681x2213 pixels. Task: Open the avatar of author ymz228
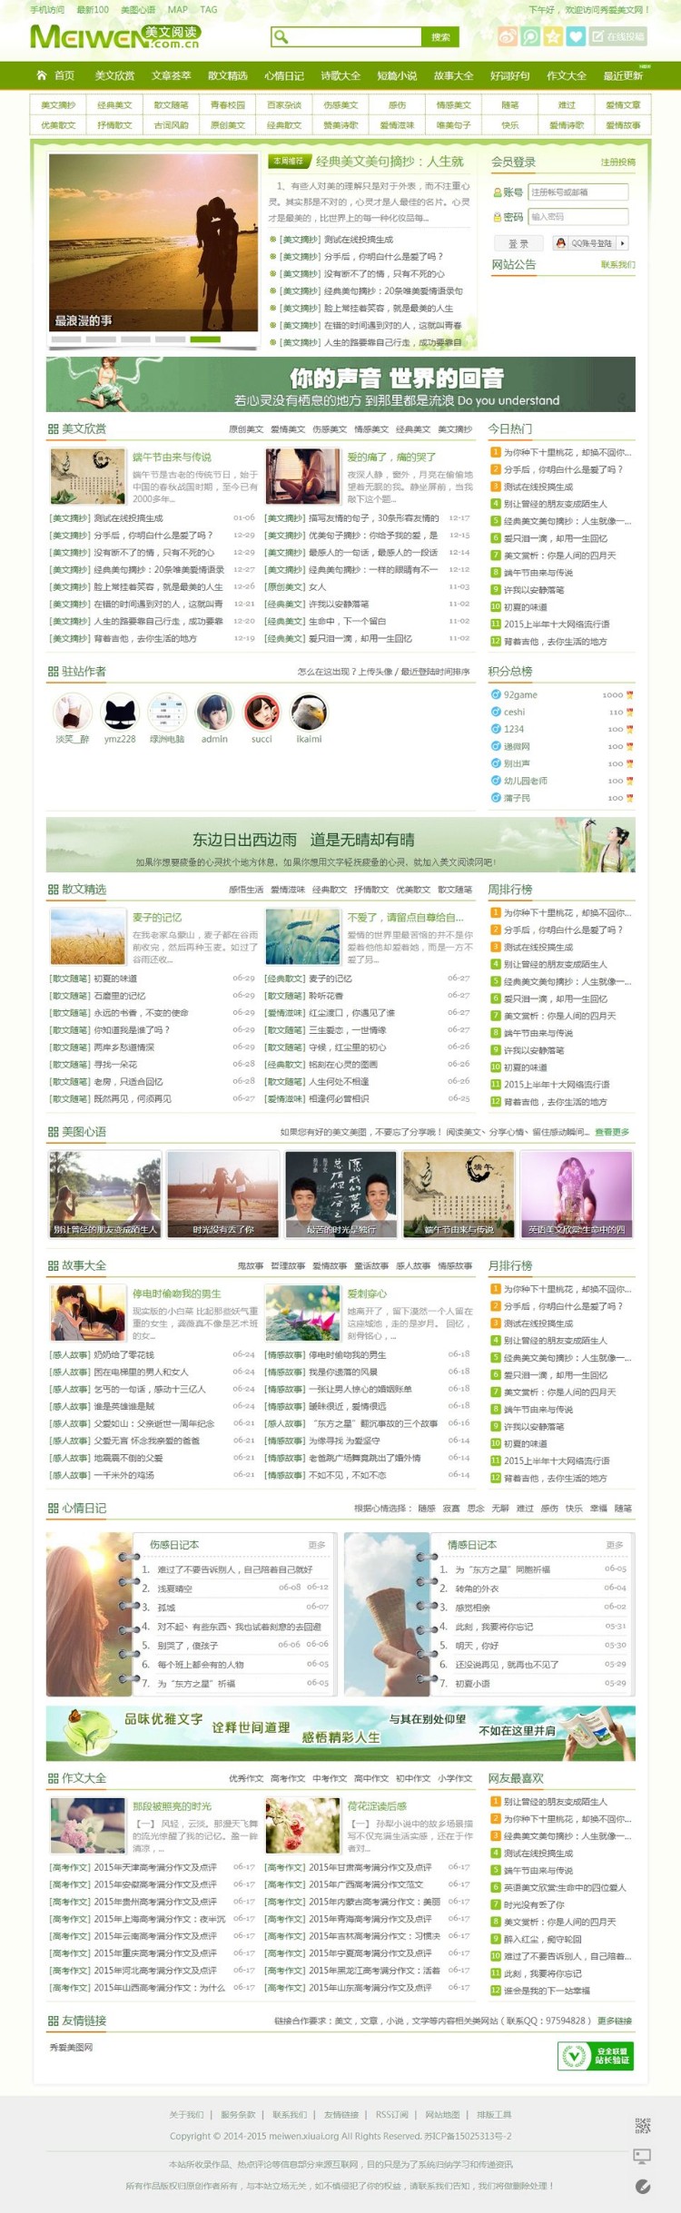[x=119, y=712]
